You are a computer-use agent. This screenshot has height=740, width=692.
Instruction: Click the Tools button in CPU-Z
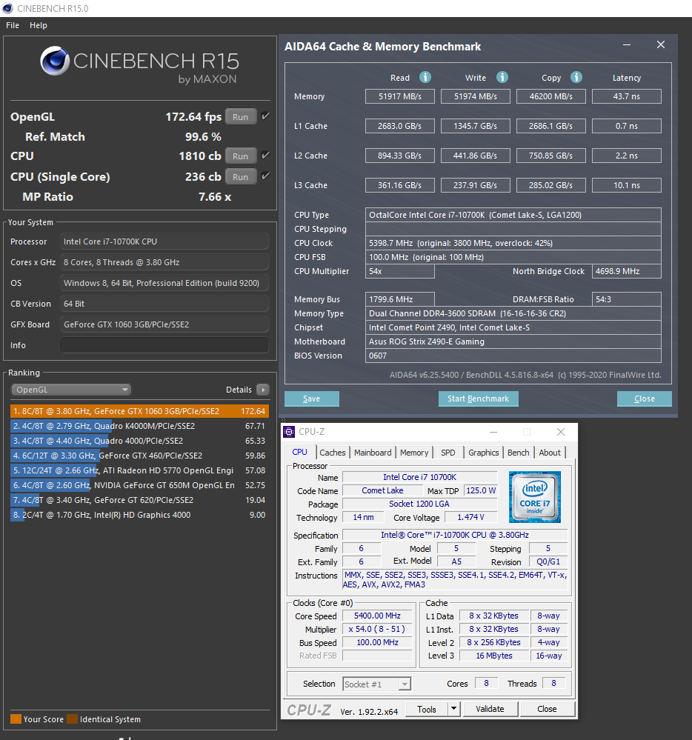[427, 709]
